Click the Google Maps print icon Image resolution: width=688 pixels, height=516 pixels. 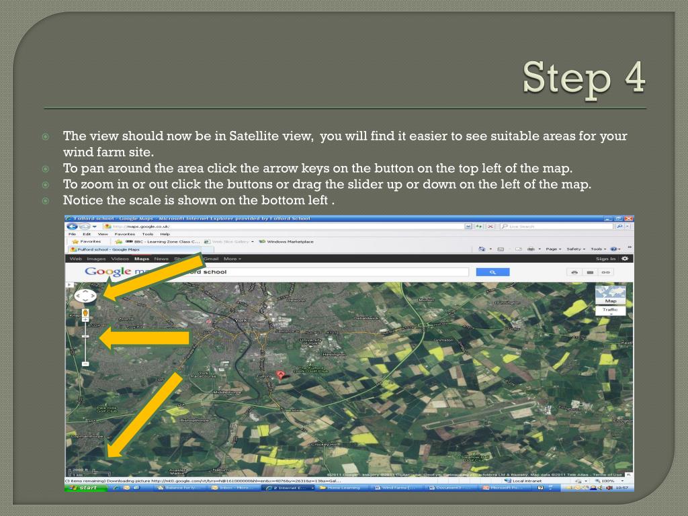tap(574, 273)
